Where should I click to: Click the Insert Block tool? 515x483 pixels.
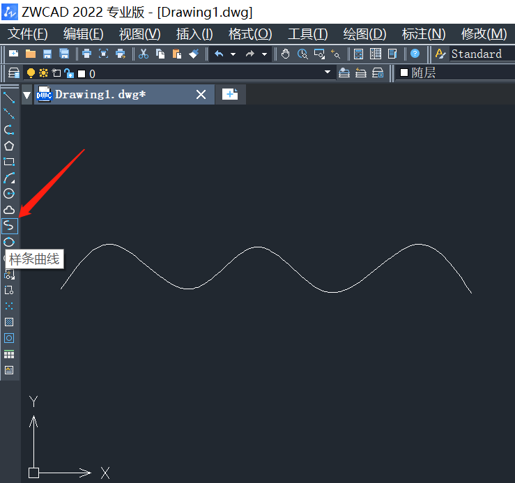pos(9,274)
